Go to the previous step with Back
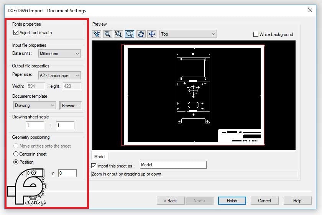 click(171, 200)
